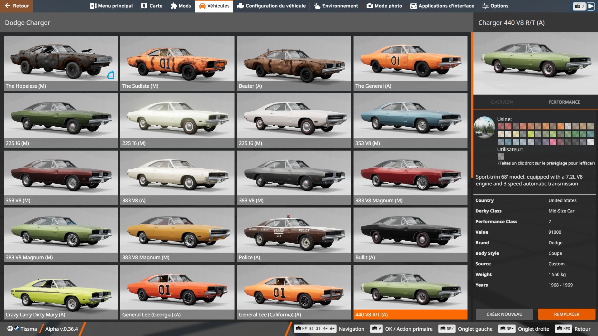Click the back arrow Retour button

(x=16, y=6)
